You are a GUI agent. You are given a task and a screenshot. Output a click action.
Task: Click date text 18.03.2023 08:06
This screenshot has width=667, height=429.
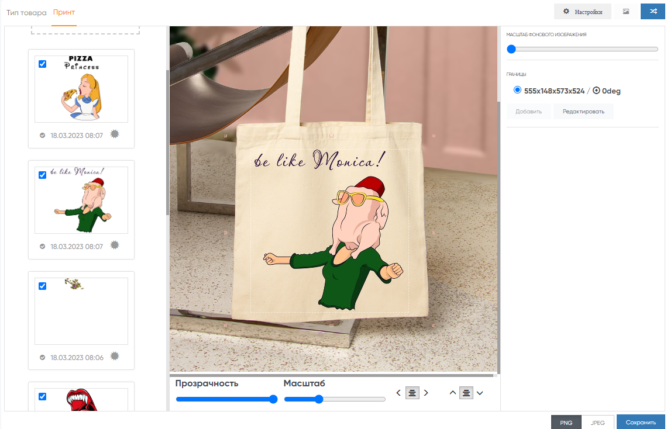77,358
